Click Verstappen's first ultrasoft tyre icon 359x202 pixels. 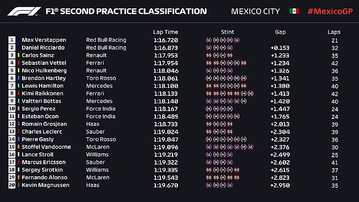[x=209, y=40]
